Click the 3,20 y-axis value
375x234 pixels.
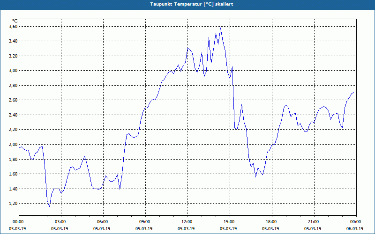click(x=13, y=56)
